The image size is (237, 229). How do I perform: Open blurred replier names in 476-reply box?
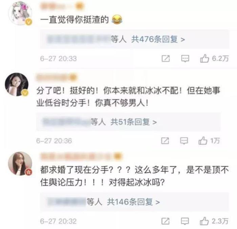[x=79, y=39]
